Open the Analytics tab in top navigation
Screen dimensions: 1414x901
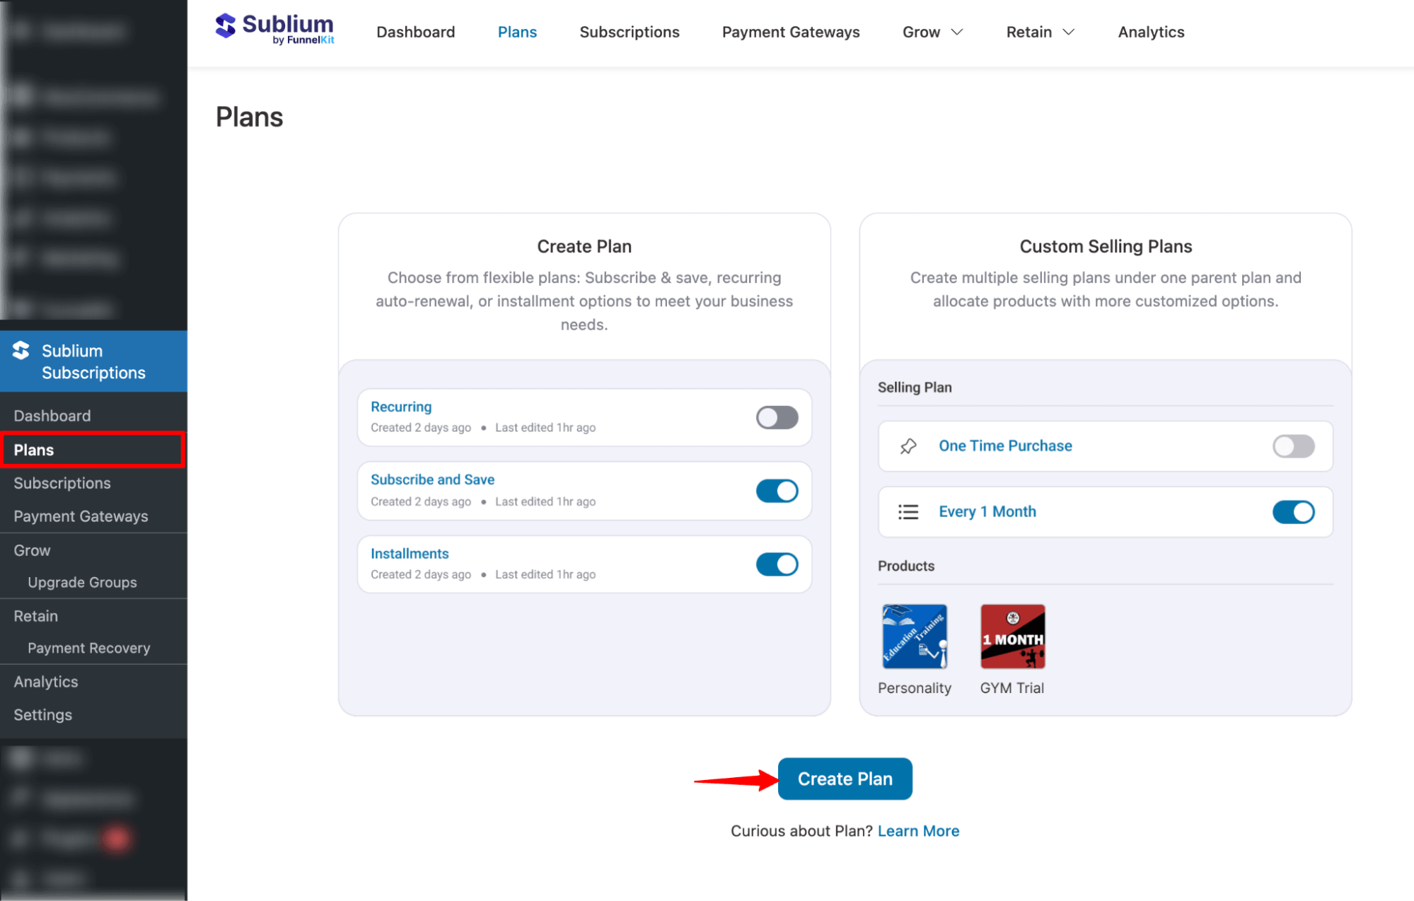1151,33
